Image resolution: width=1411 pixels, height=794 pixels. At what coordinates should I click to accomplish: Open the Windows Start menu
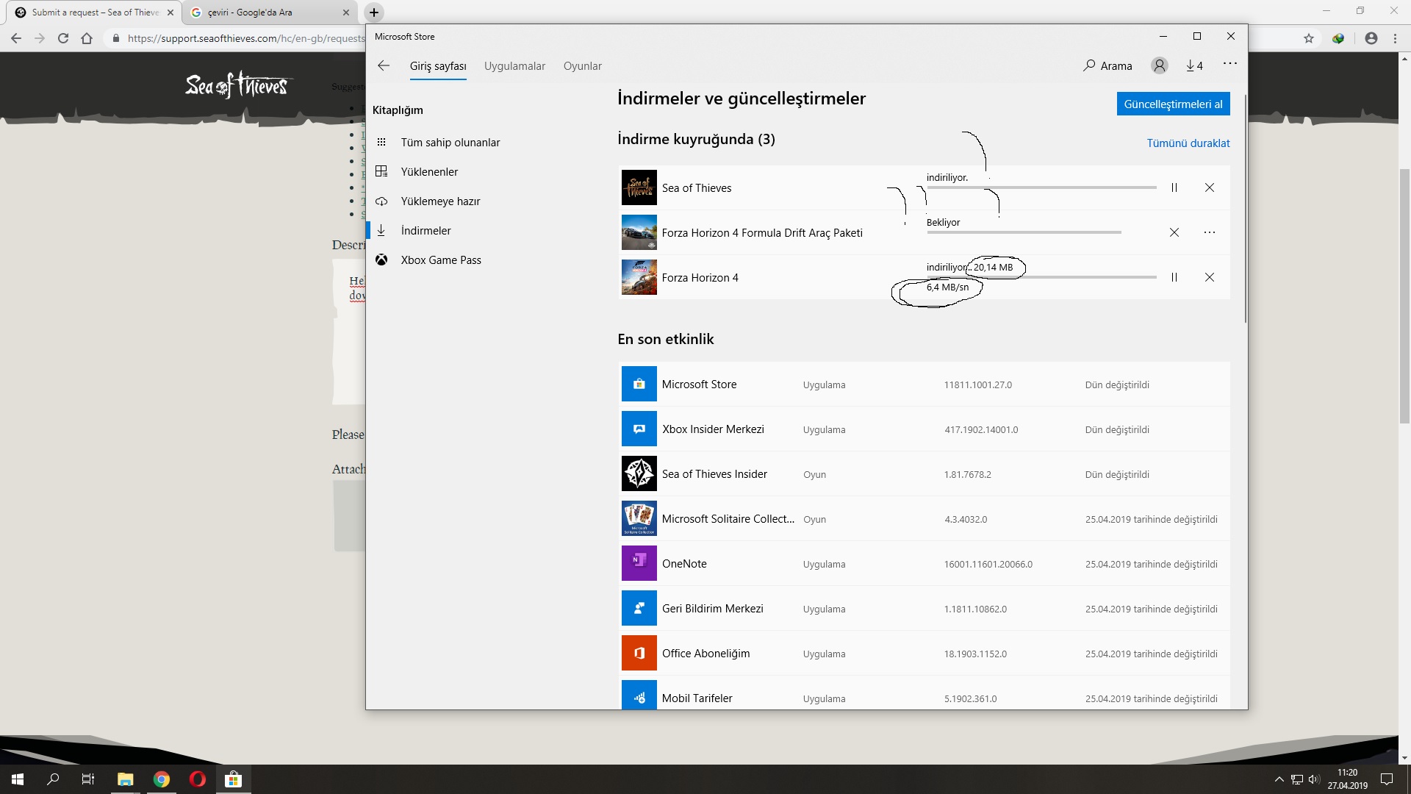(x=18, y=779)
